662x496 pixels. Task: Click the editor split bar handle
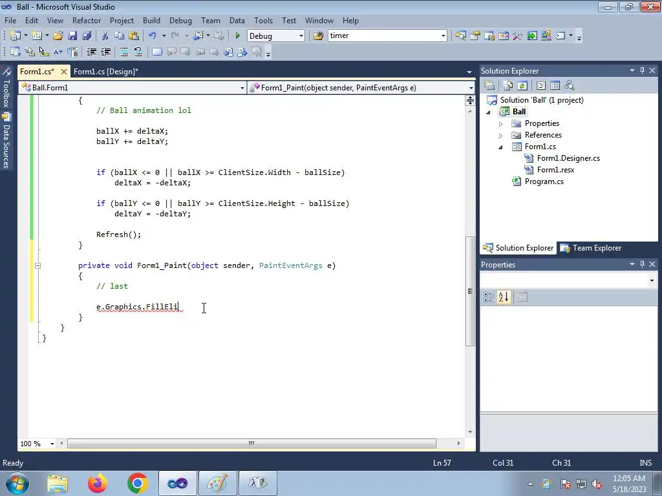[x=470, y=100]
